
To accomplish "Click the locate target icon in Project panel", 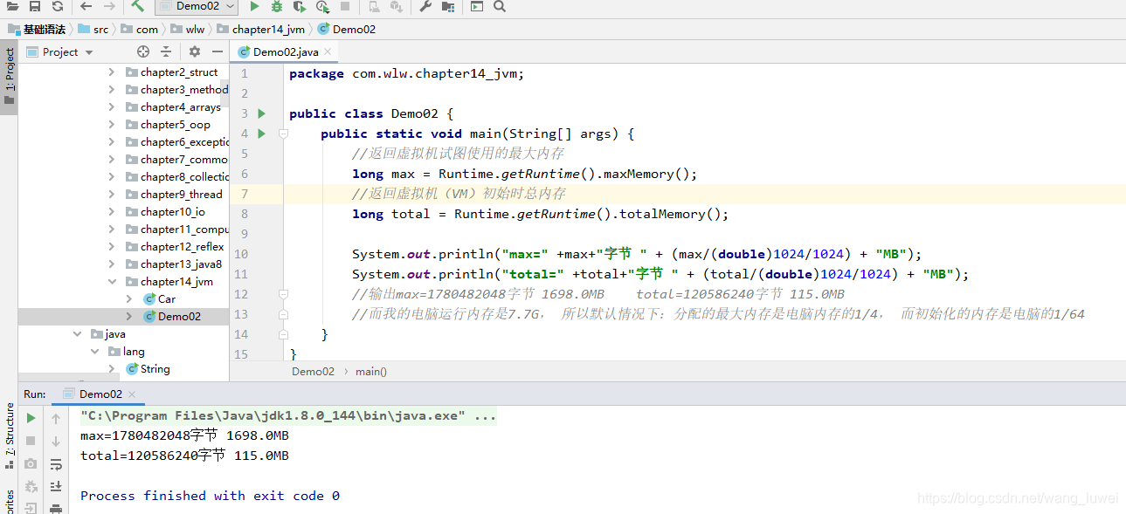I will coord(143,51).
